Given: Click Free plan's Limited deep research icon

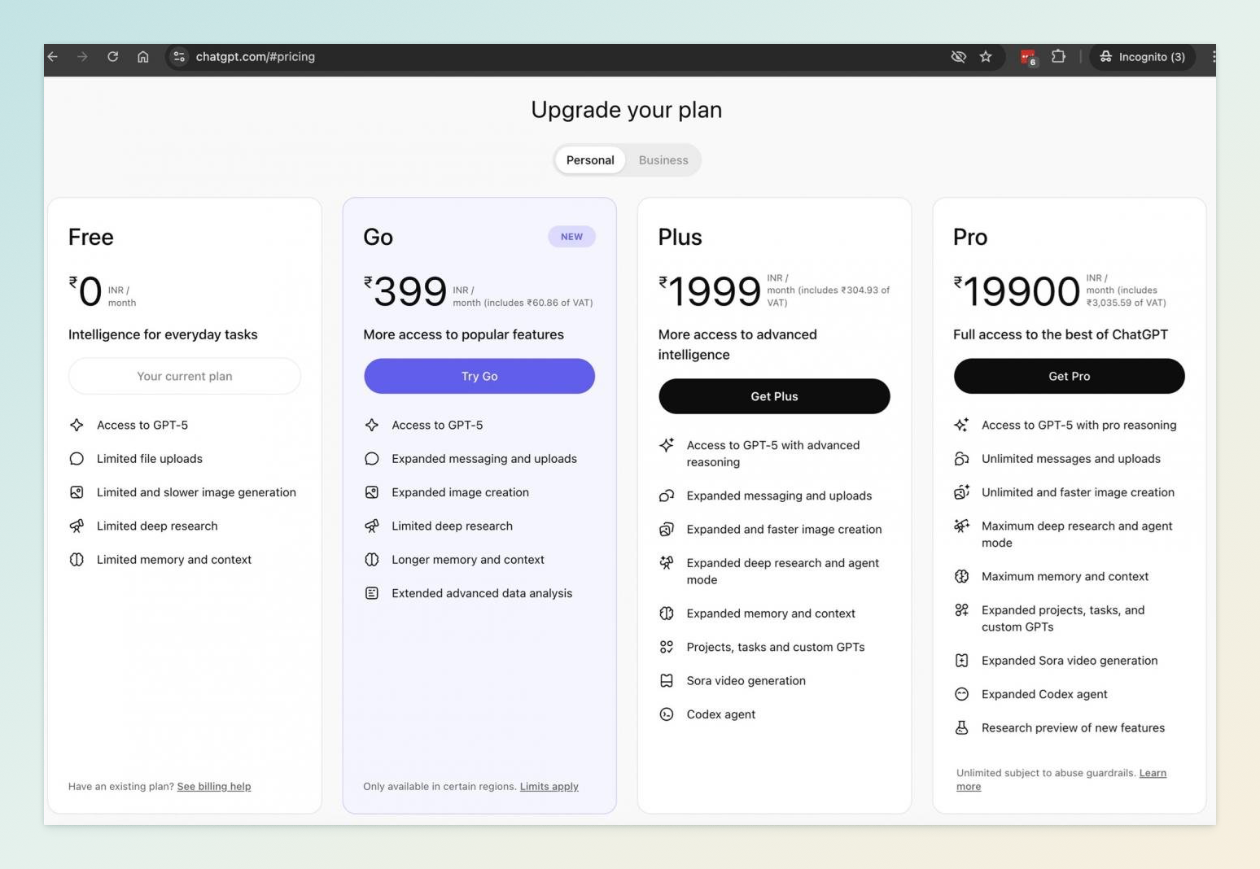Looking at the screenshot, I should (77, 526).
